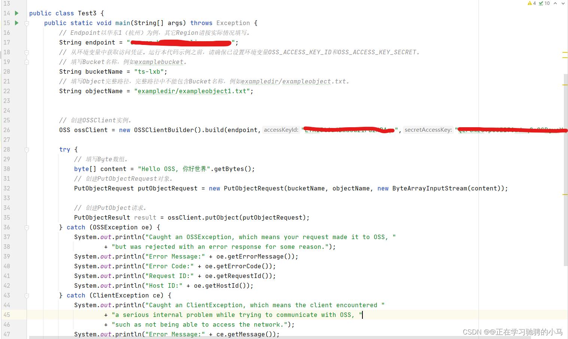
Task: Click ByteArrayInputStream on line 32
Action: pos(430,188)
